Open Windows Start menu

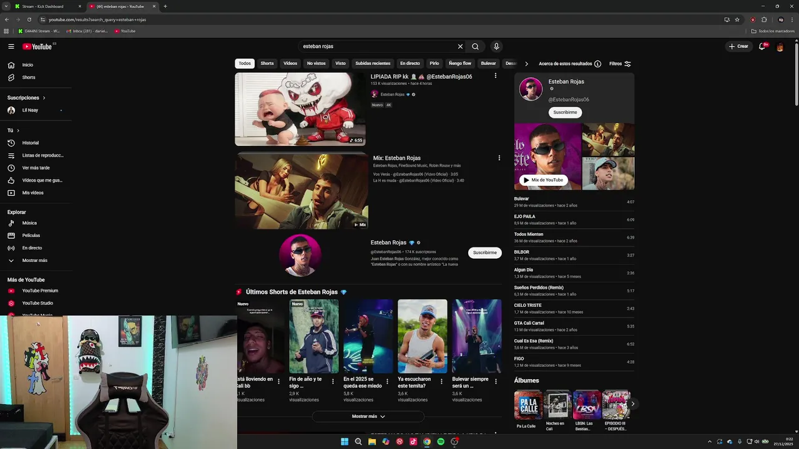(x=345, y=442)
